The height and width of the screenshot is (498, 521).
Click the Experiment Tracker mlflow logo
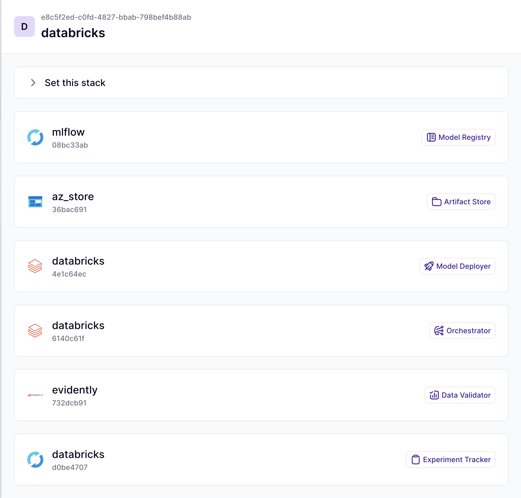[x=35, y=460]
